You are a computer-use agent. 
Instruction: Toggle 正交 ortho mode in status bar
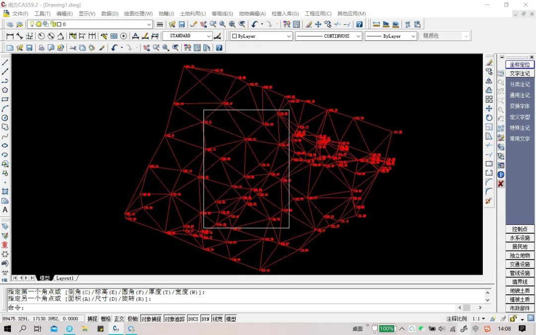click(x=119, y=319)
